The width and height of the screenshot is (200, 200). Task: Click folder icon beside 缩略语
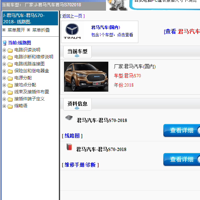click(x=10, y=106)
